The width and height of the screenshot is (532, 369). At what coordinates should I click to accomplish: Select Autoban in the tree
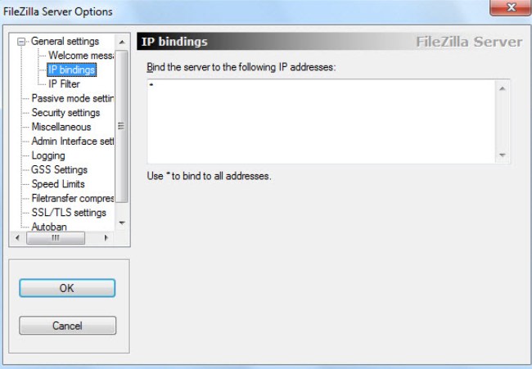[49, 227]
